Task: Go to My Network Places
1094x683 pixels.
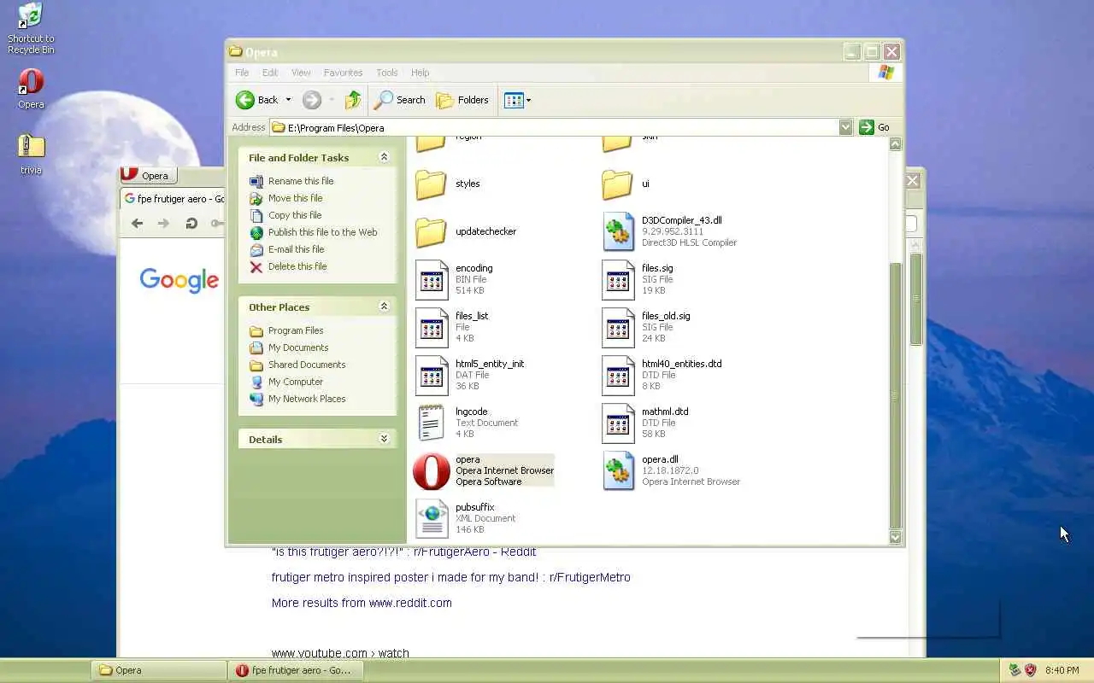Action: (x=297, y=399)
